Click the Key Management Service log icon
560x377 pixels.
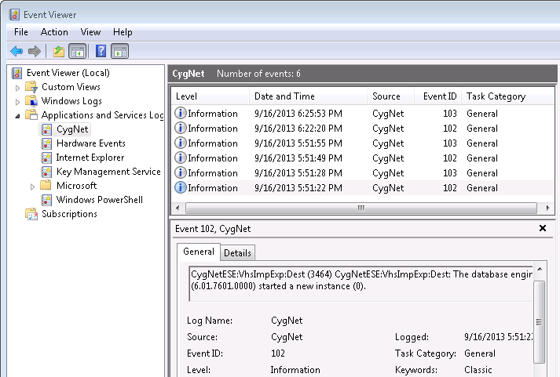click(46, 172)
